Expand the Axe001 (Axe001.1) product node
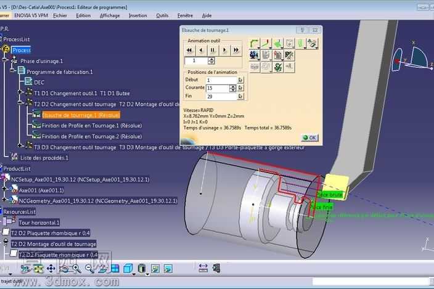Image resolution: width=434 pixels, height=289 pixels. tap(4, 189)
